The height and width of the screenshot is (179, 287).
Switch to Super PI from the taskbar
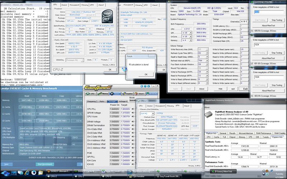114,171
